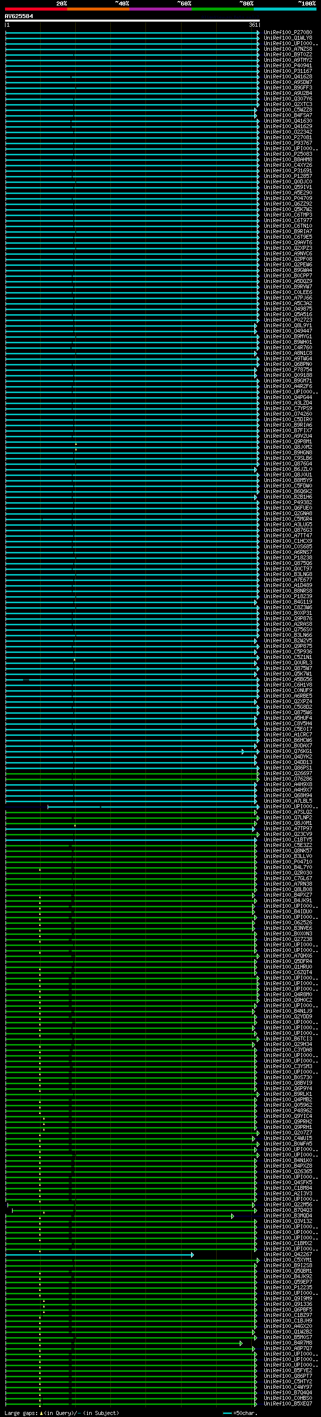Select the UniRef100_A7TP97 row label

tap(287, 828)
